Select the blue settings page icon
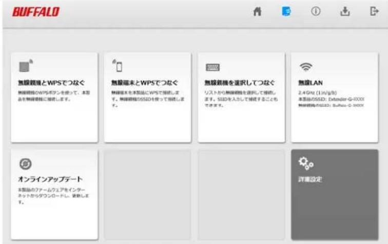388x244 pixels. 286,11
